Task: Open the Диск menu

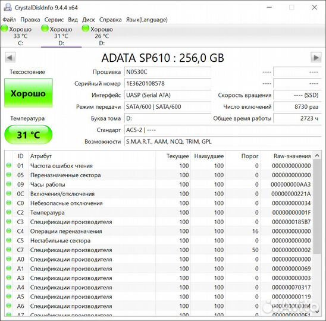Action: pyautogui.click(x=89, y=20)
